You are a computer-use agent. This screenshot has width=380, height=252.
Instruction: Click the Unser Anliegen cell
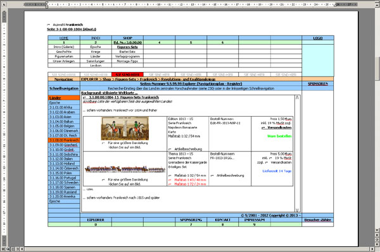click(x=64, y=61)
